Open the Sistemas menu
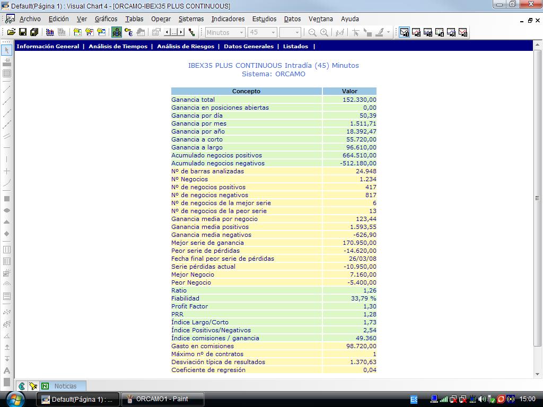543x407 pixels. (x=191, y=19)
